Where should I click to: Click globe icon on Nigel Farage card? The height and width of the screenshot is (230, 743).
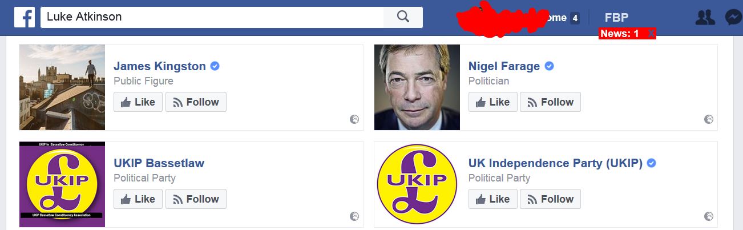point(709,119)
